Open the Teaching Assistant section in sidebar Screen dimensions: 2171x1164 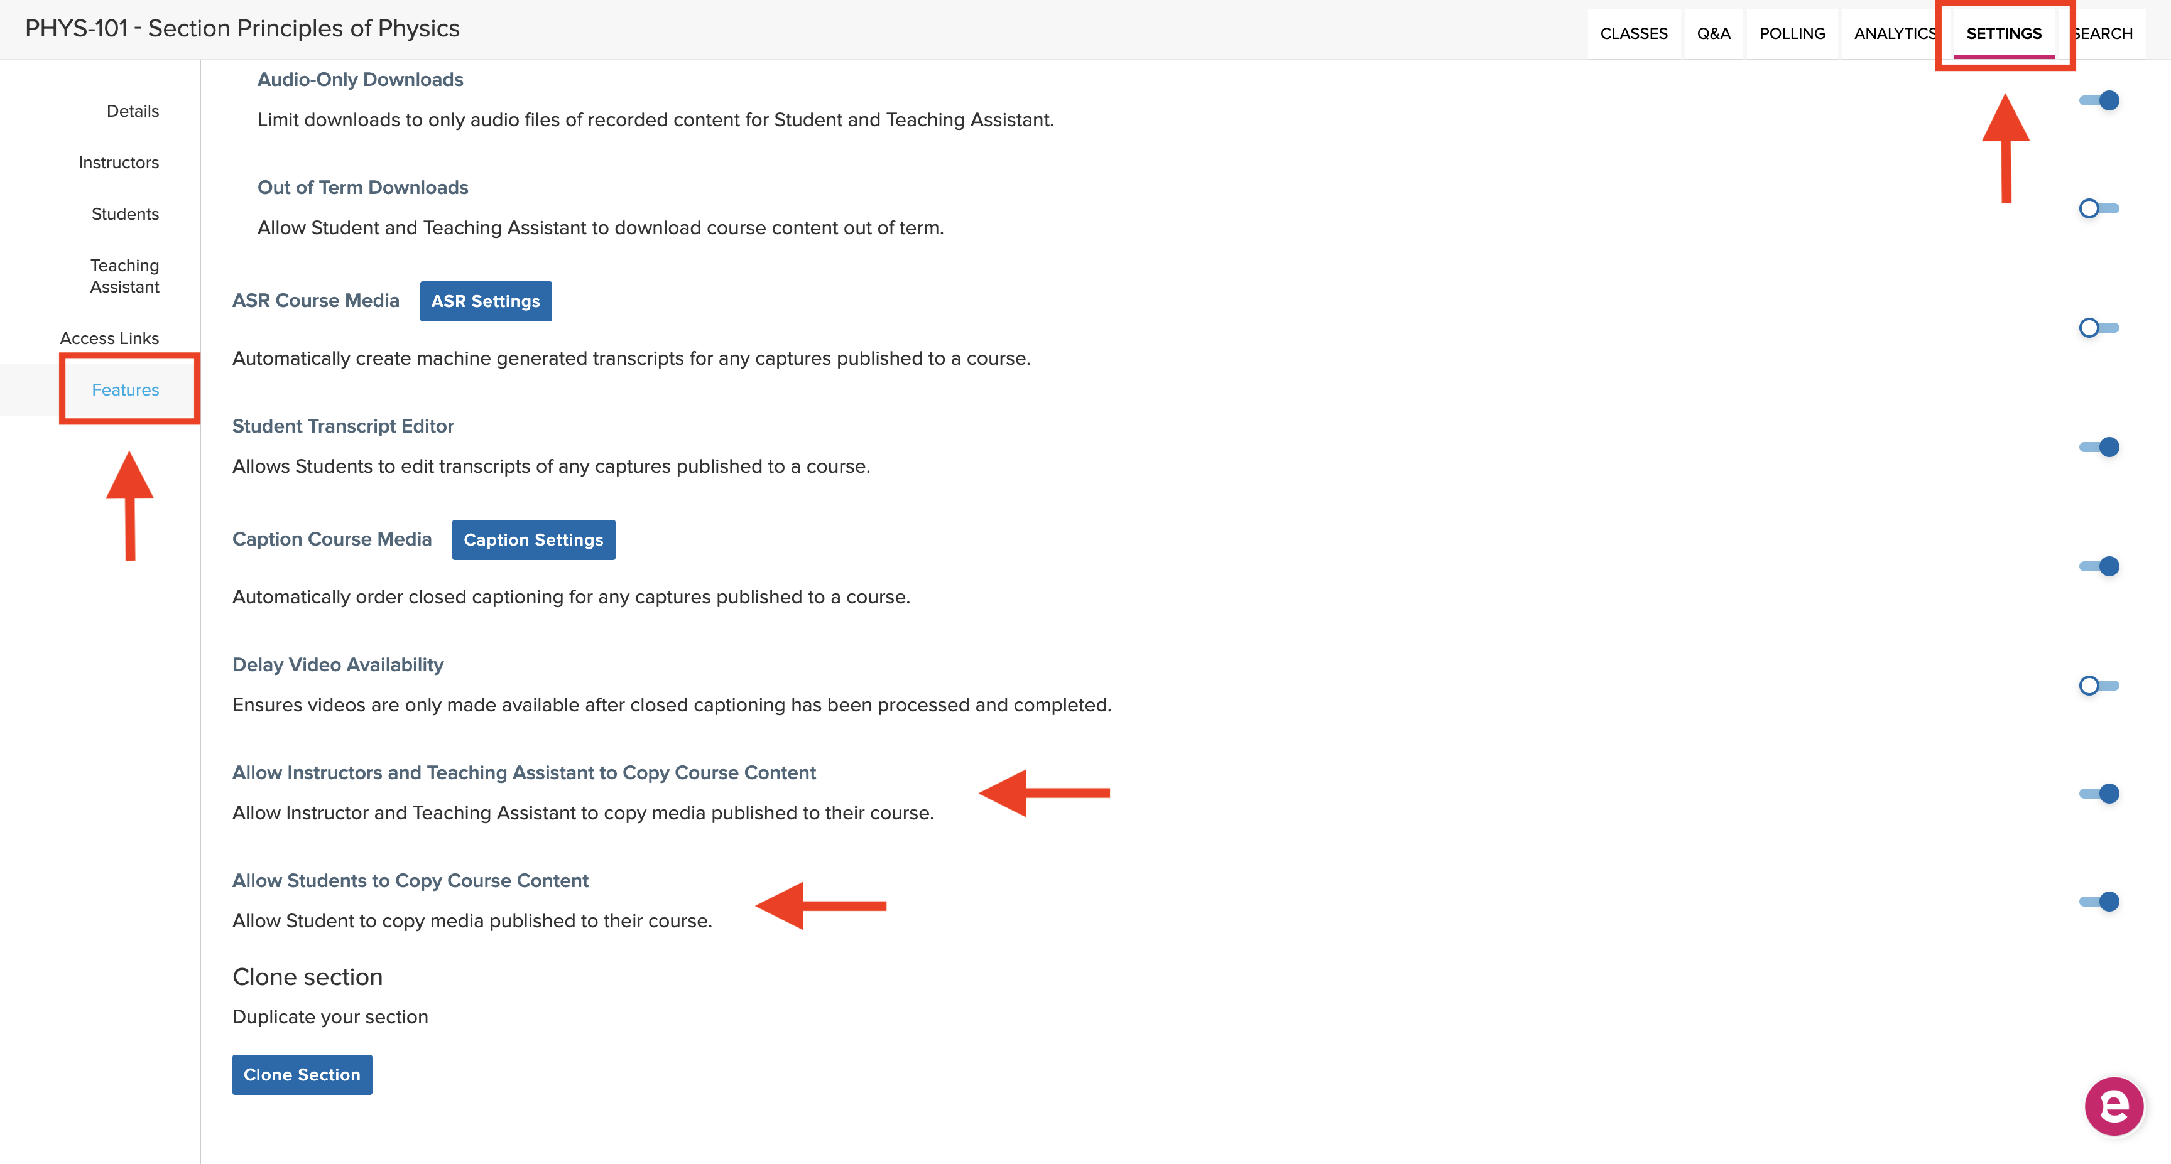pos(125,277)
